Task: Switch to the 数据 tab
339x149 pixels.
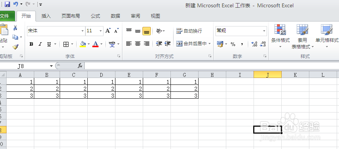Action: pyautogui.click(x=115, y=16)
